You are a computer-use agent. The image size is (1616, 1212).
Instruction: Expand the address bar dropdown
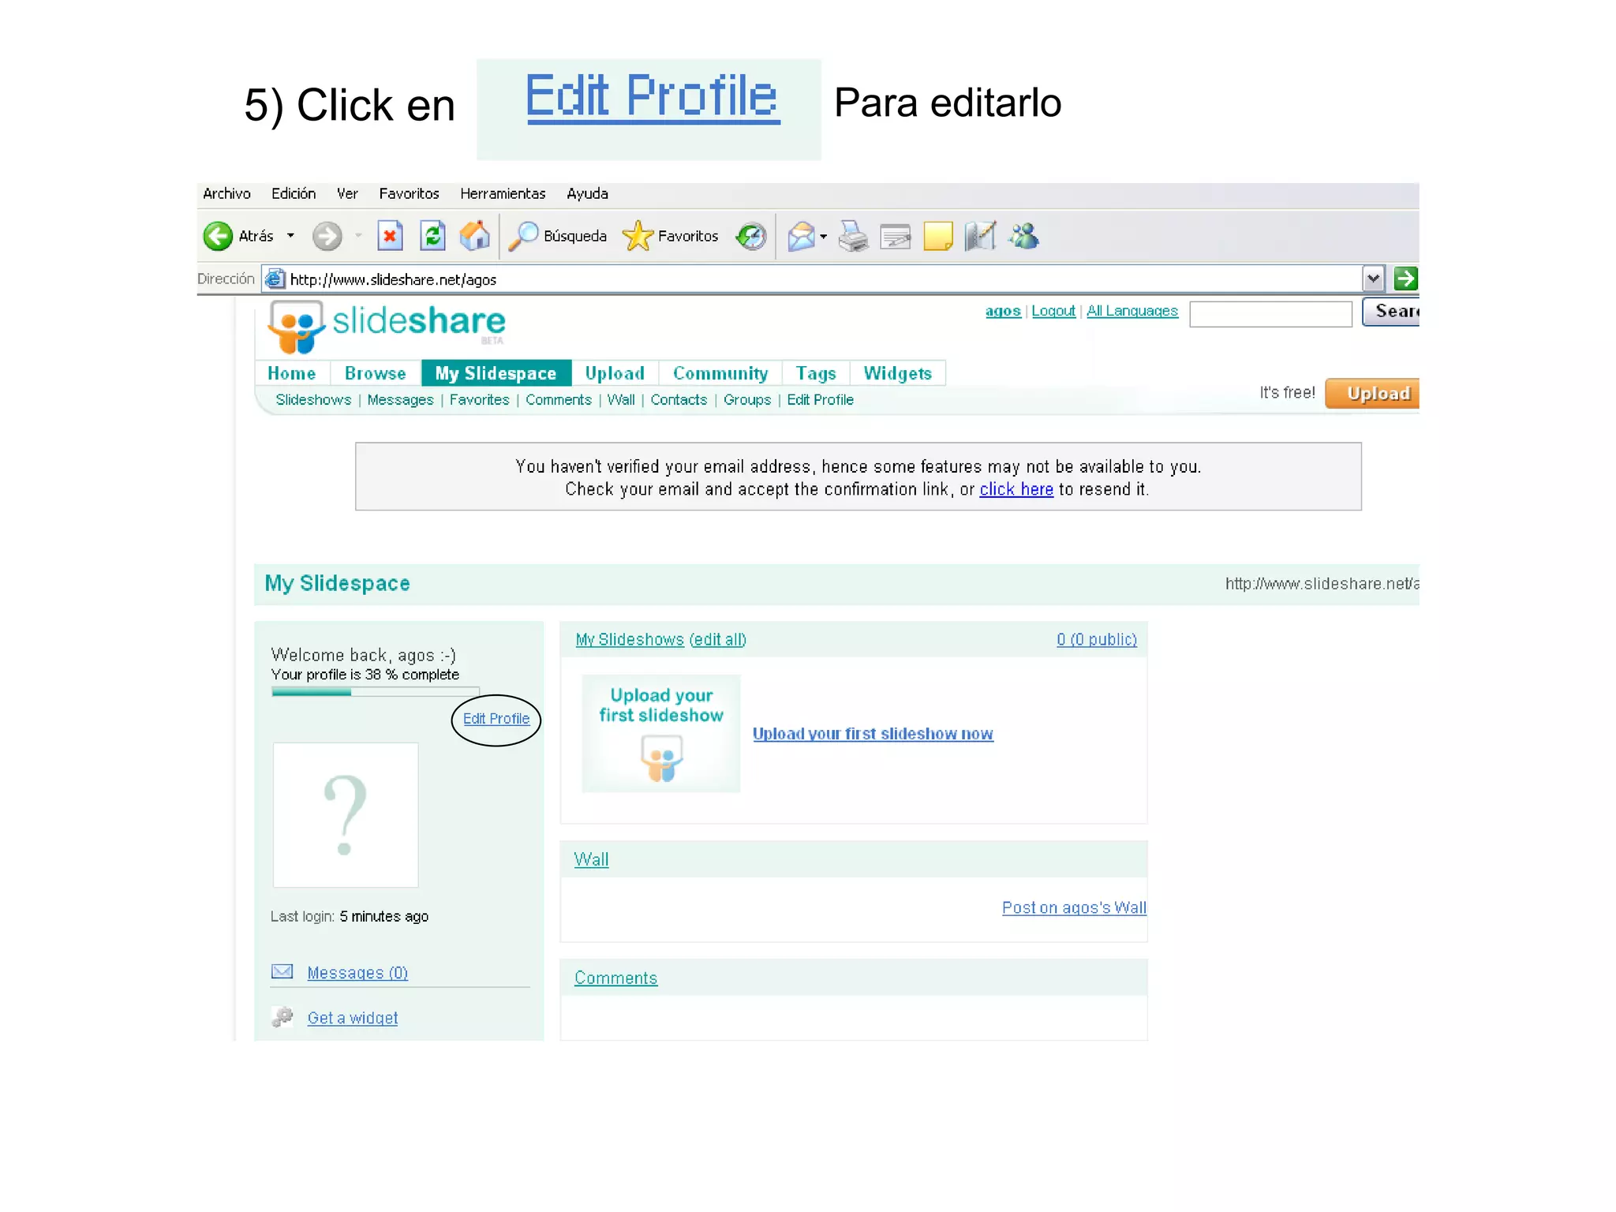(1373, 279)
